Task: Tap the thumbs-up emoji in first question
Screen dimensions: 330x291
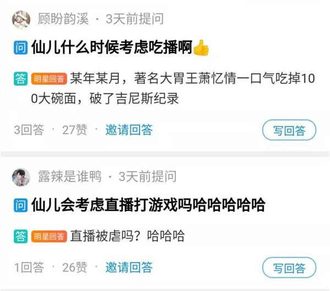Action: [x=201, y=47]
